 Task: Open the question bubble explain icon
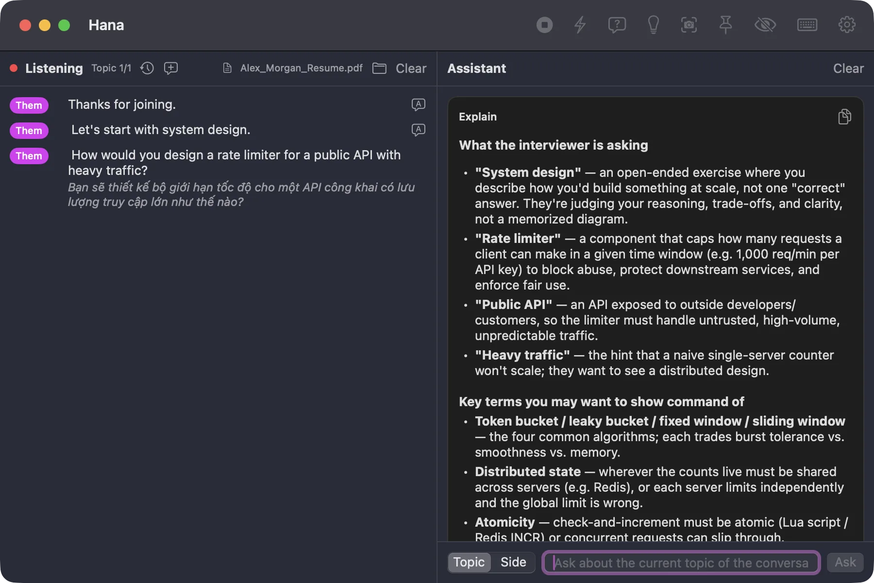617,25
